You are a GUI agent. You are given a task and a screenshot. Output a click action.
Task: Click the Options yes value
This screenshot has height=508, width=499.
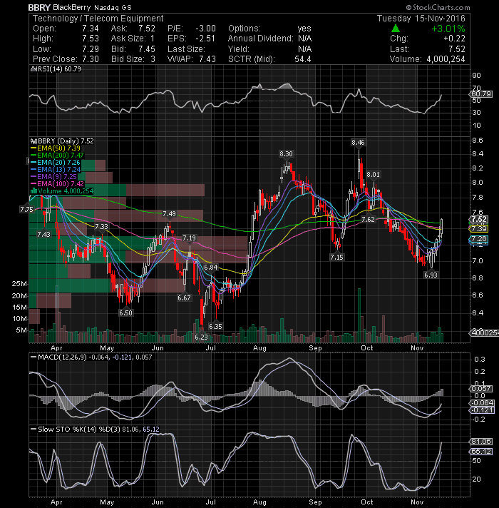coord(304,29)
